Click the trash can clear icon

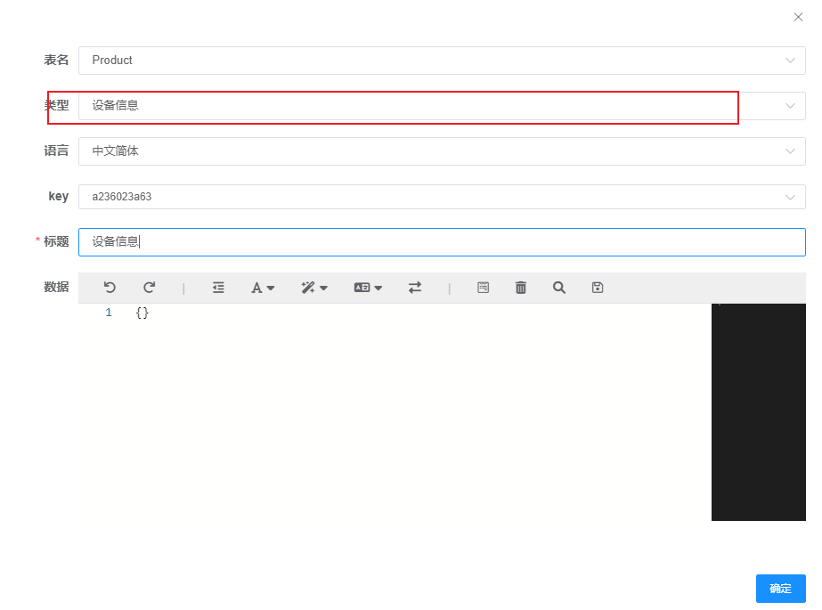[x=521, y=287]
